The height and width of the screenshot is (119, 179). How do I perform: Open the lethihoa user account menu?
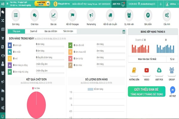(172, 4)
